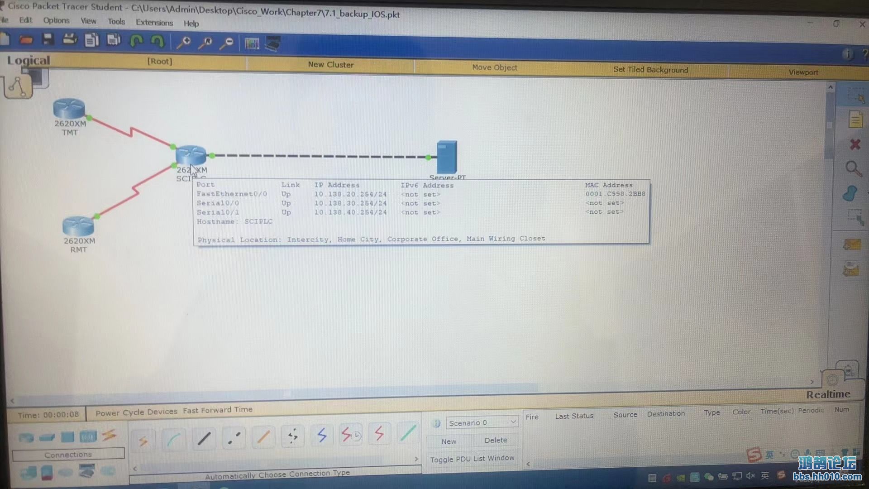869x489 pixels.
Task: Pick the blue coaxial cable
Action: coord(322,435)
